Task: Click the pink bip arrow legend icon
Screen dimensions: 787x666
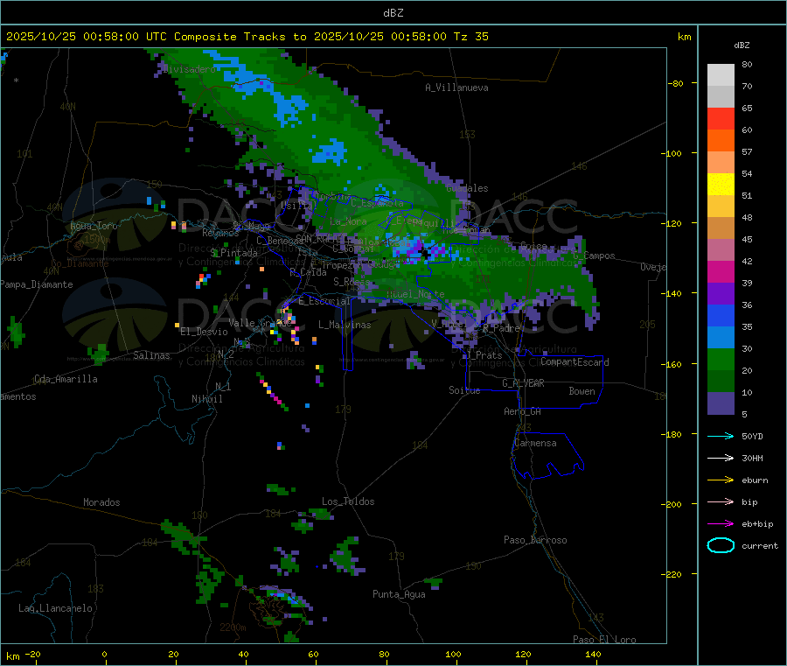Action: coord(721,501)
